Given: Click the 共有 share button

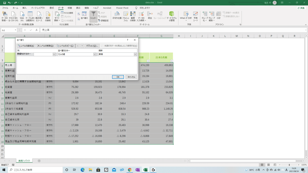Looking at the screenshot, I should 301,8.
